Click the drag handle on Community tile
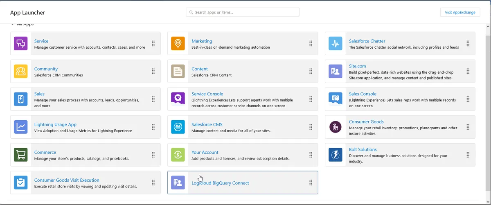 coord(153,71)
